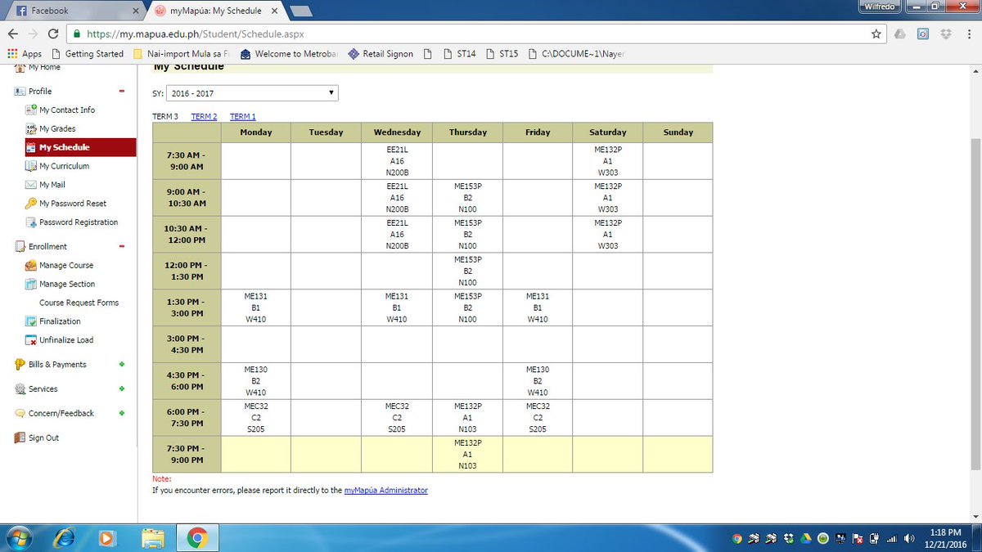Click the Sign Out door icon
Image resolution: width=982 pixels, height=552 pixels.
coord(20,438)
